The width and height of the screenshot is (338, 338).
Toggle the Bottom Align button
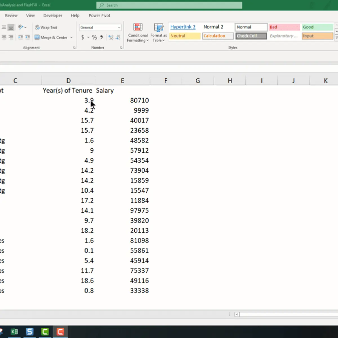(11, 27)
